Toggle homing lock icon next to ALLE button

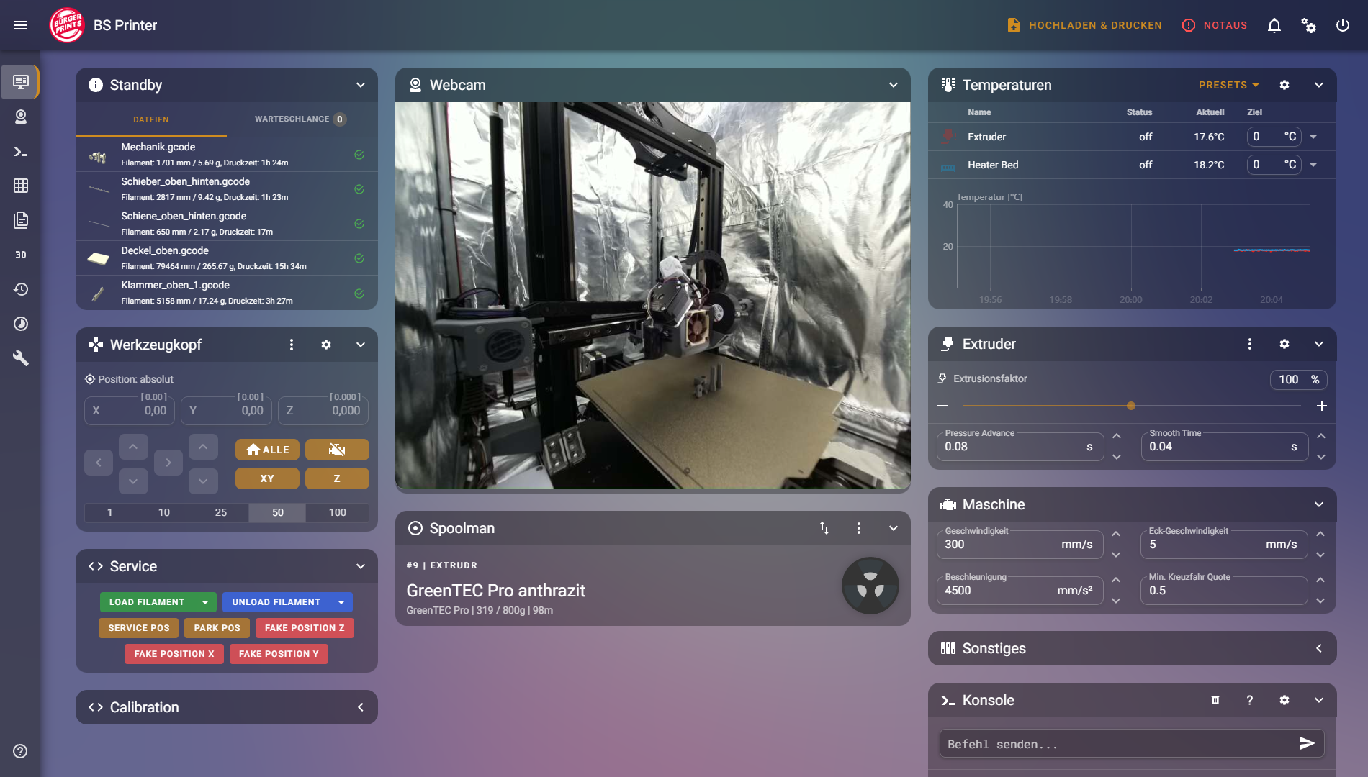coord(336,450)
